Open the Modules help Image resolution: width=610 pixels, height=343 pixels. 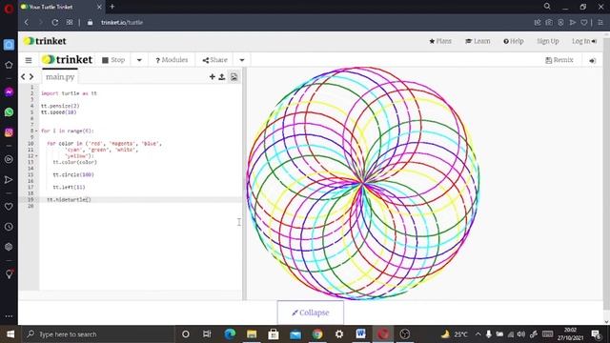pyautogui.click(x=172, y=60)
